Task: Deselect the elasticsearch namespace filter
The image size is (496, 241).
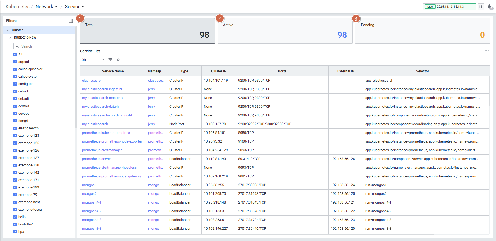Action: pos(15,128)
